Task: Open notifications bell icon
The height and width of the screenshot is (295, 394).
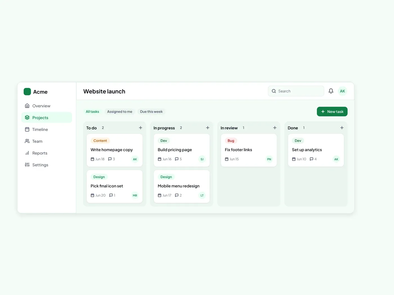Action: coord(331,91)
